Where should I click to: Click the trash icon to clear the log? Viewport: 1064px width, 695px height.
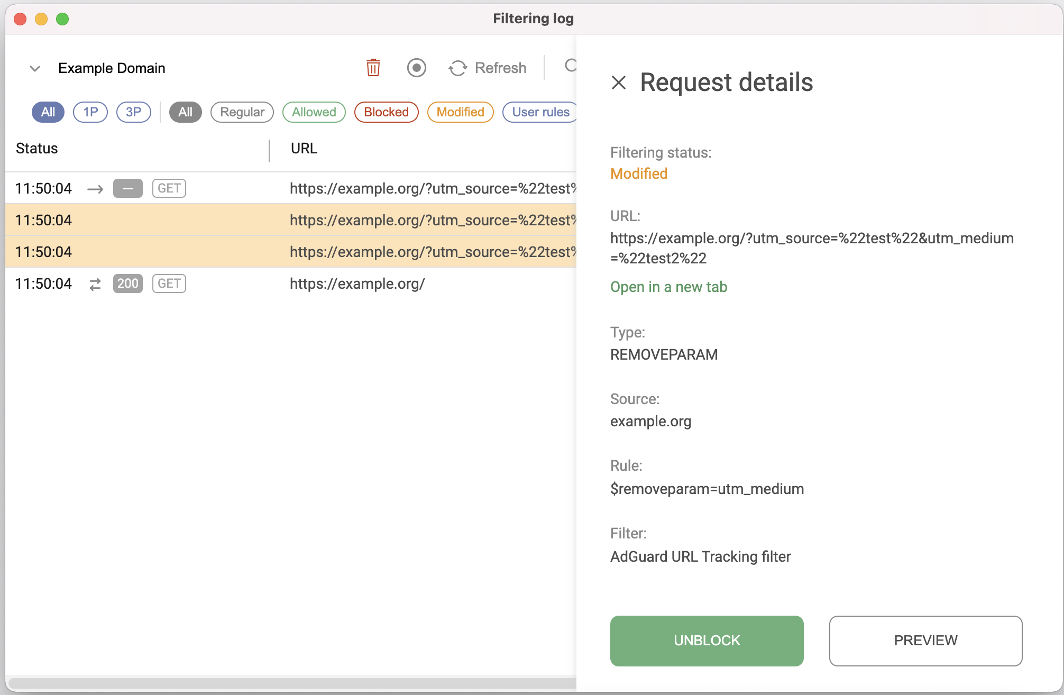pyautogui.click(x=373, y=68)
